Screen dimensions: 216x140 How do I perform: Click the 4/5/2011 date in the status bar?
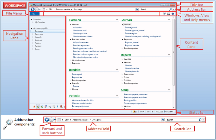click(159, 112)
